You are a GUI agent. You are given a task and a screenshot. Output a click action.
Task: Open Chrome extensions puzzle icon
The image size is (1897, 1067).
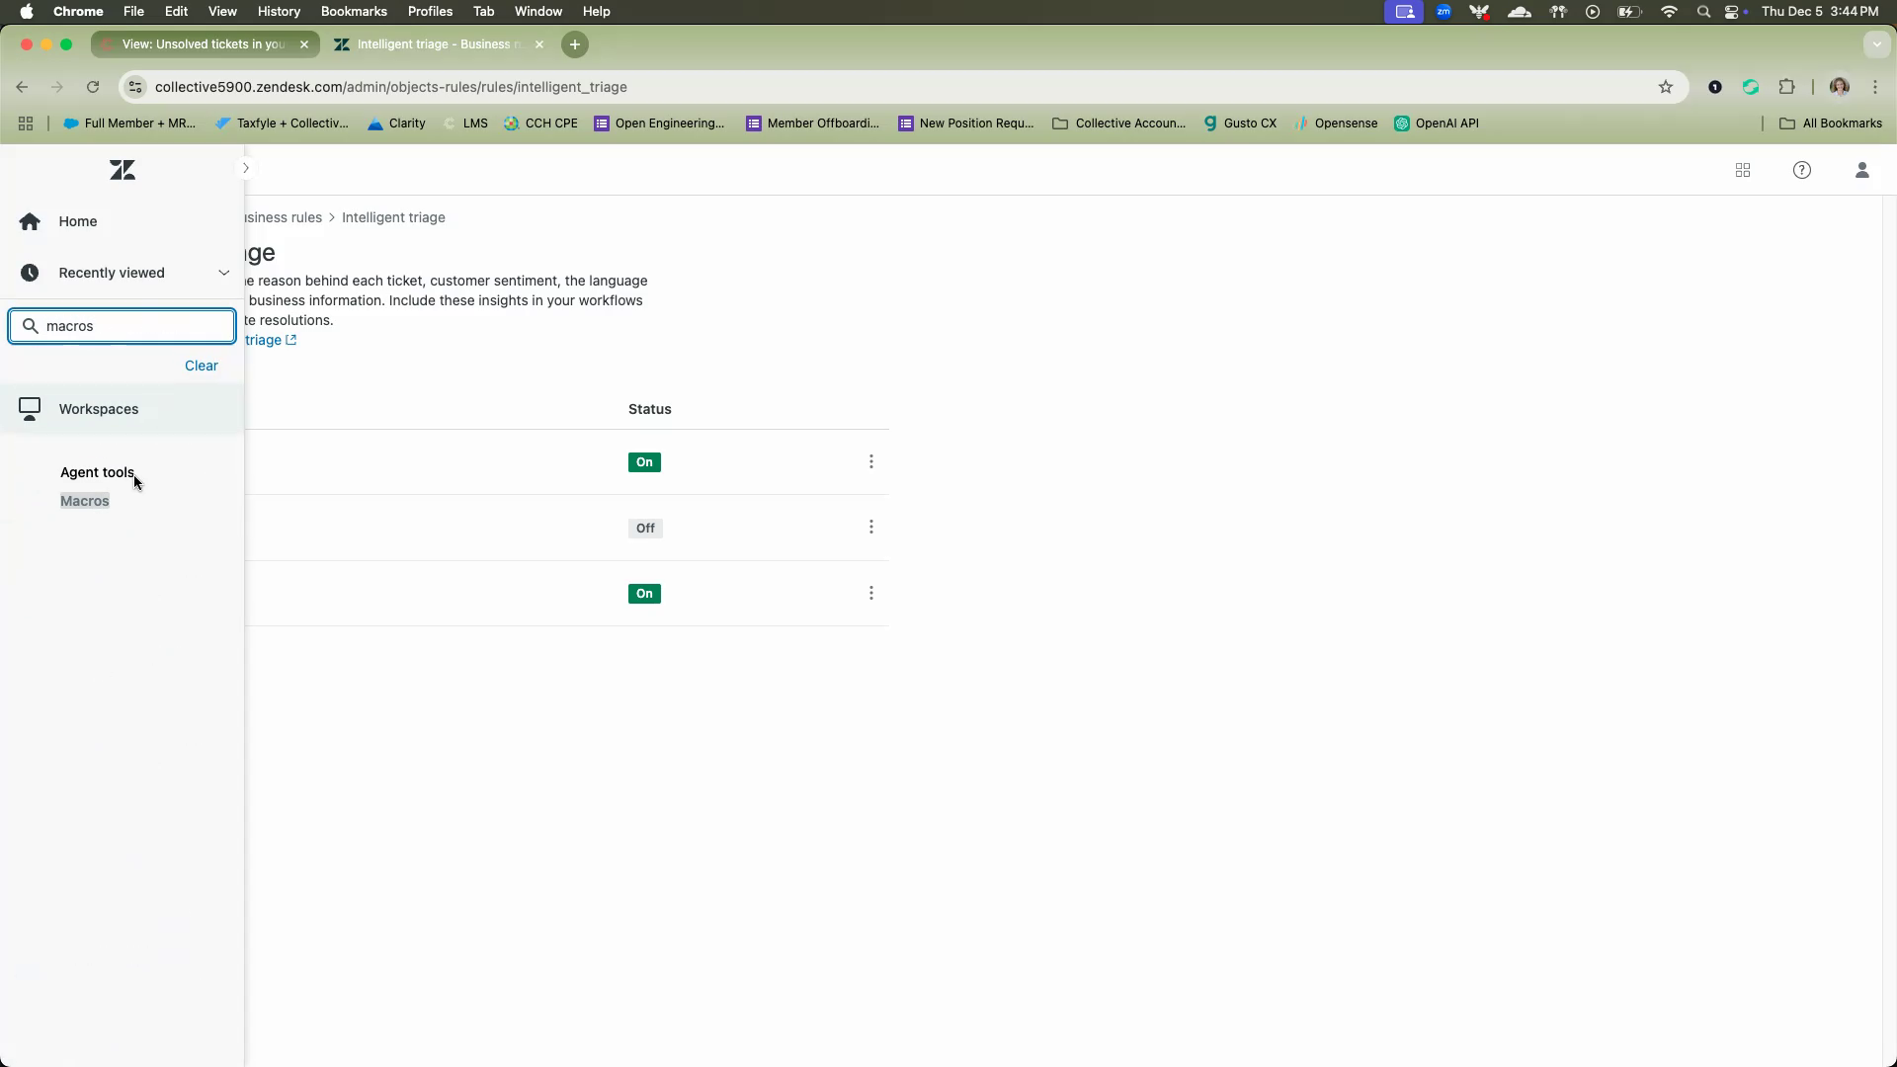click(1786, 87)
